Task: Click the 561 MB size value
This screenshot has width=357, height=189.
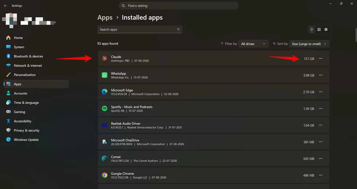Action: point(309,142)
